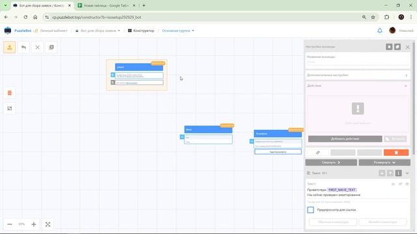Select the Start command block header
The width and height of the screenshot is (417, 234).
point(139,67)
